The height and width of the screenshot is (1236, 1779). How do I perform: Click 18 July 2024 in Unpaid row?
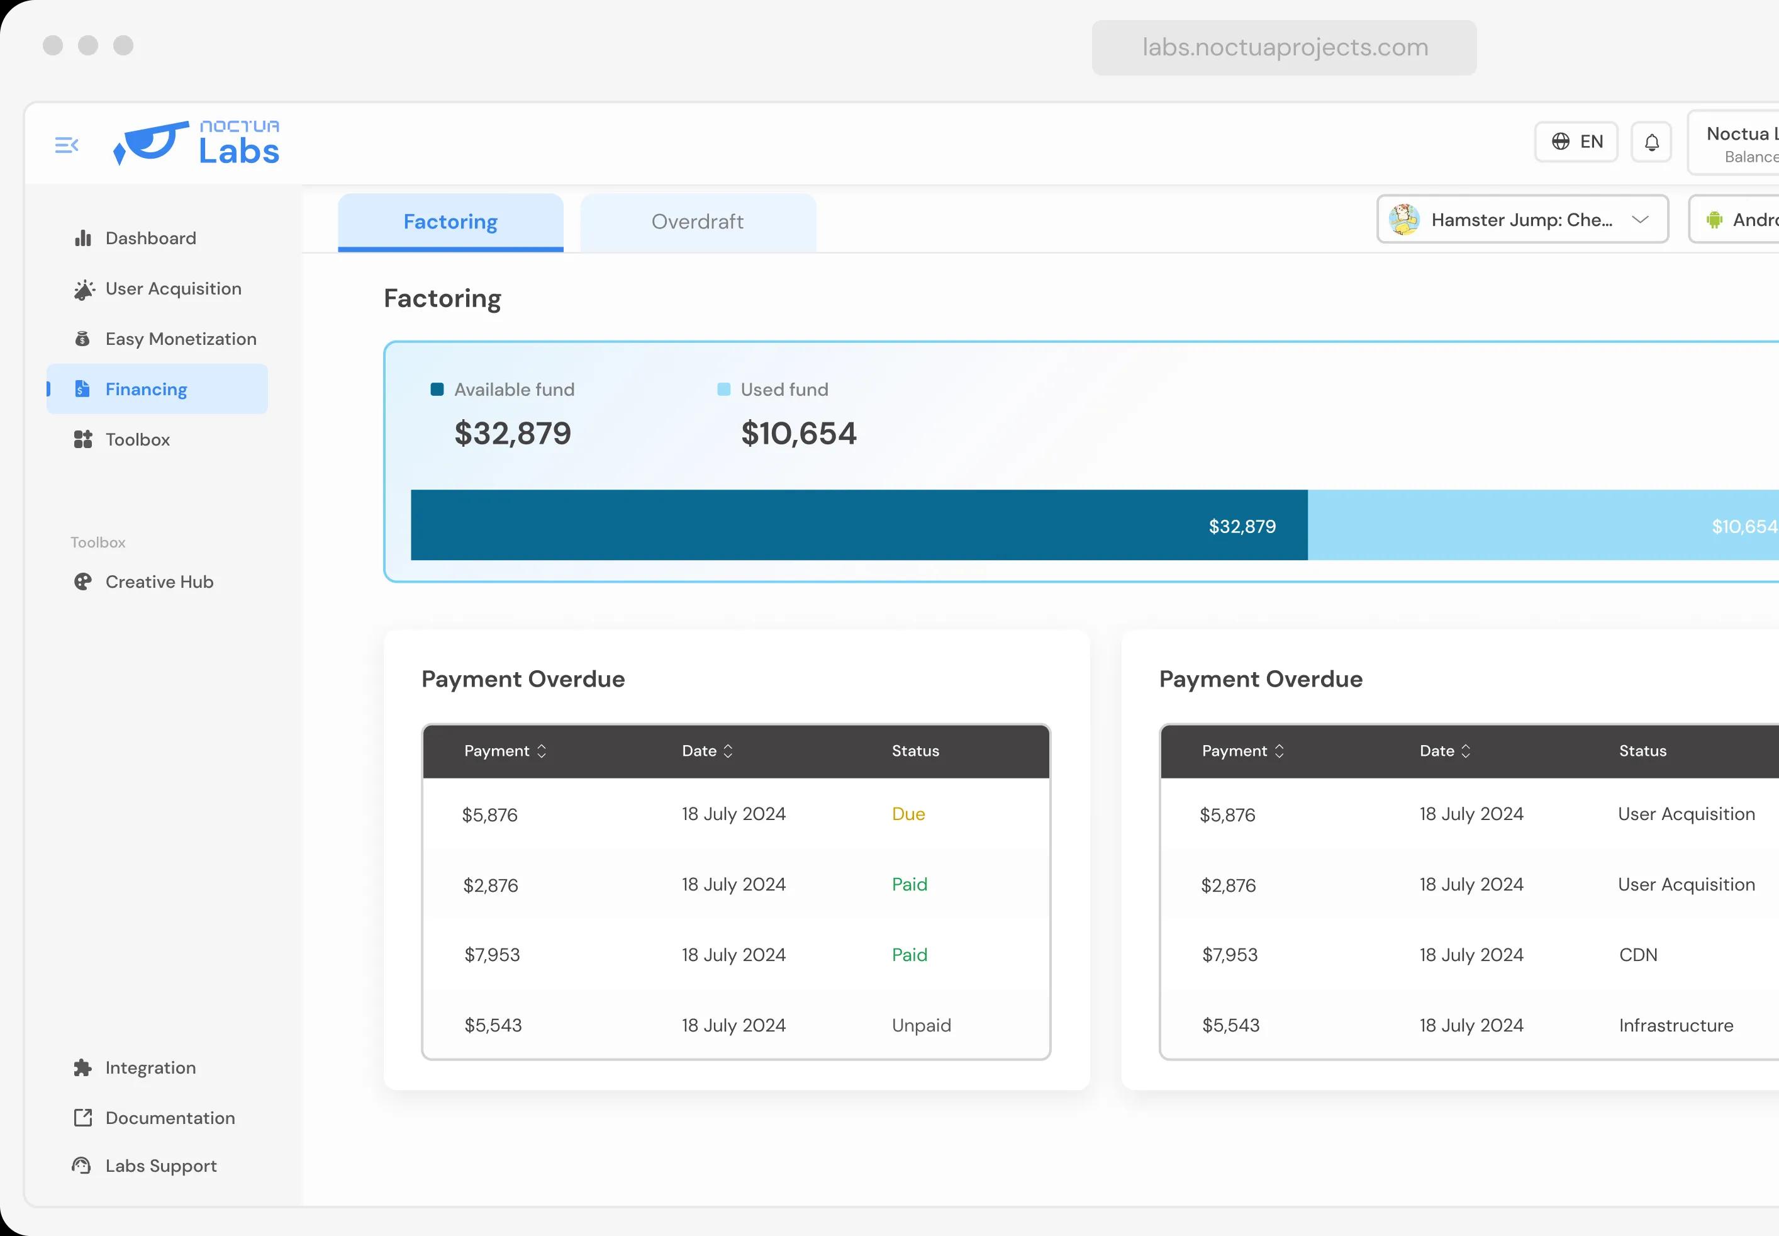coord(734,1025)
